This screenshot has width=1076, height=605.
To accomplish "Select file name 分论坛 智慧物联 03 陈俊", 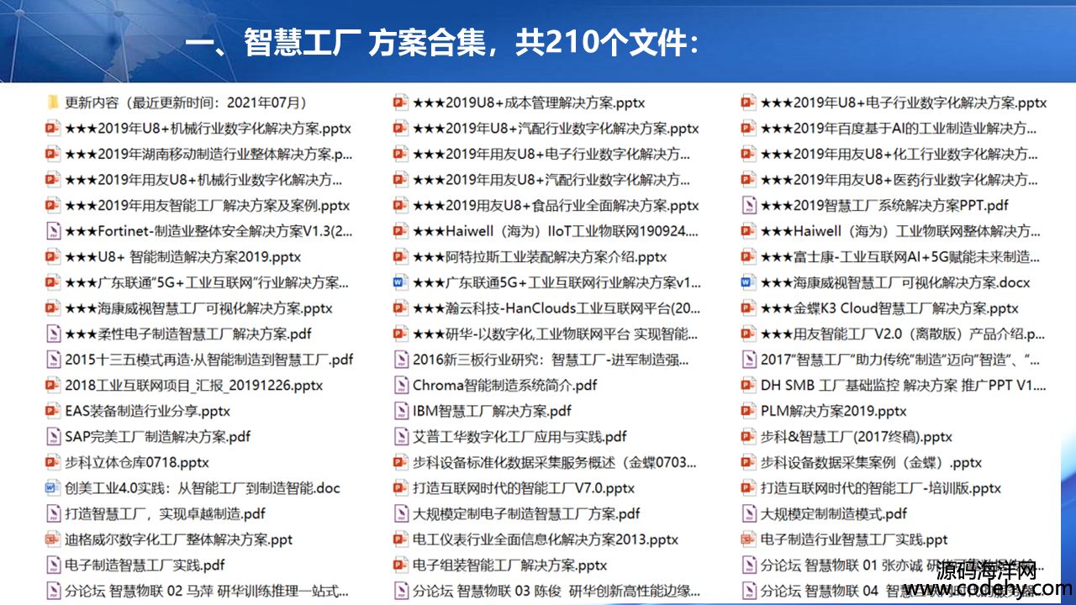I will (556, 591).
